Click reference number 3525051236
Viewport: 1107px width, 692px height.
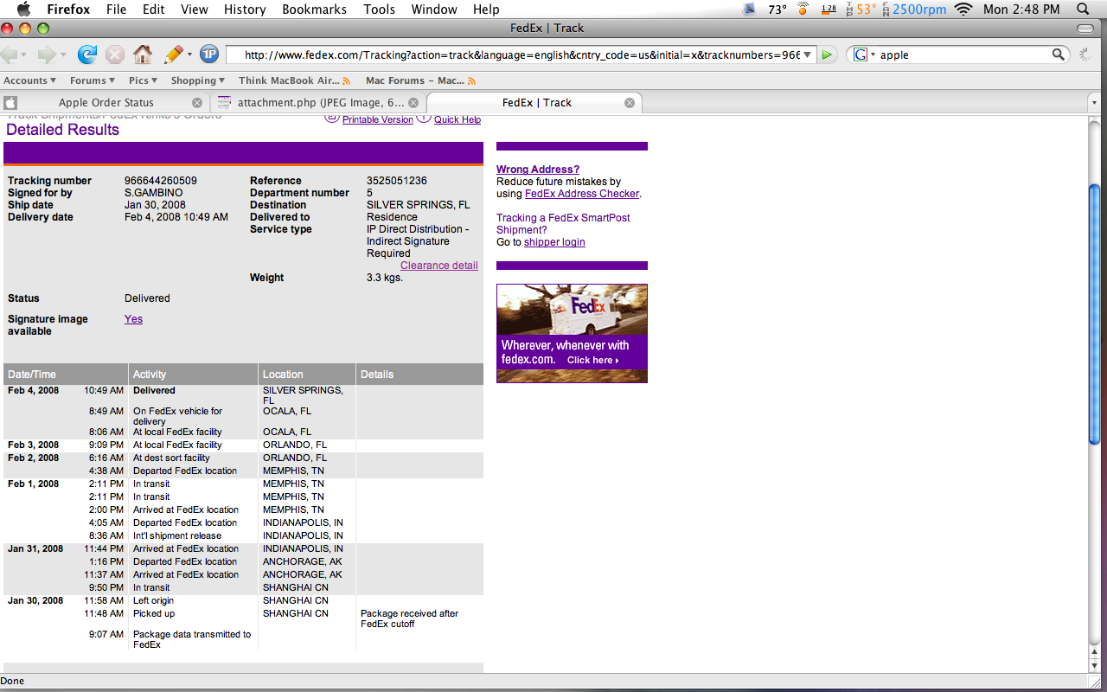397,181
